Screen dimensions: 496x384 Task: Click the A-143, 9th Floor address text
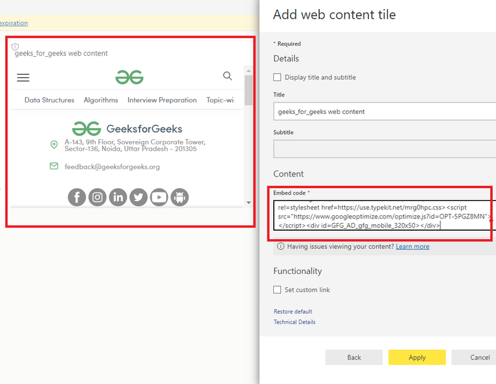[x=135, y=145]
